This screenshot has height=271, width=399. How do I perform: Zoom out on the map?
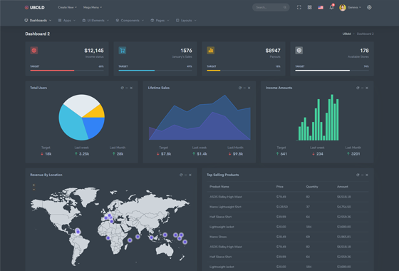coord(34,189)
